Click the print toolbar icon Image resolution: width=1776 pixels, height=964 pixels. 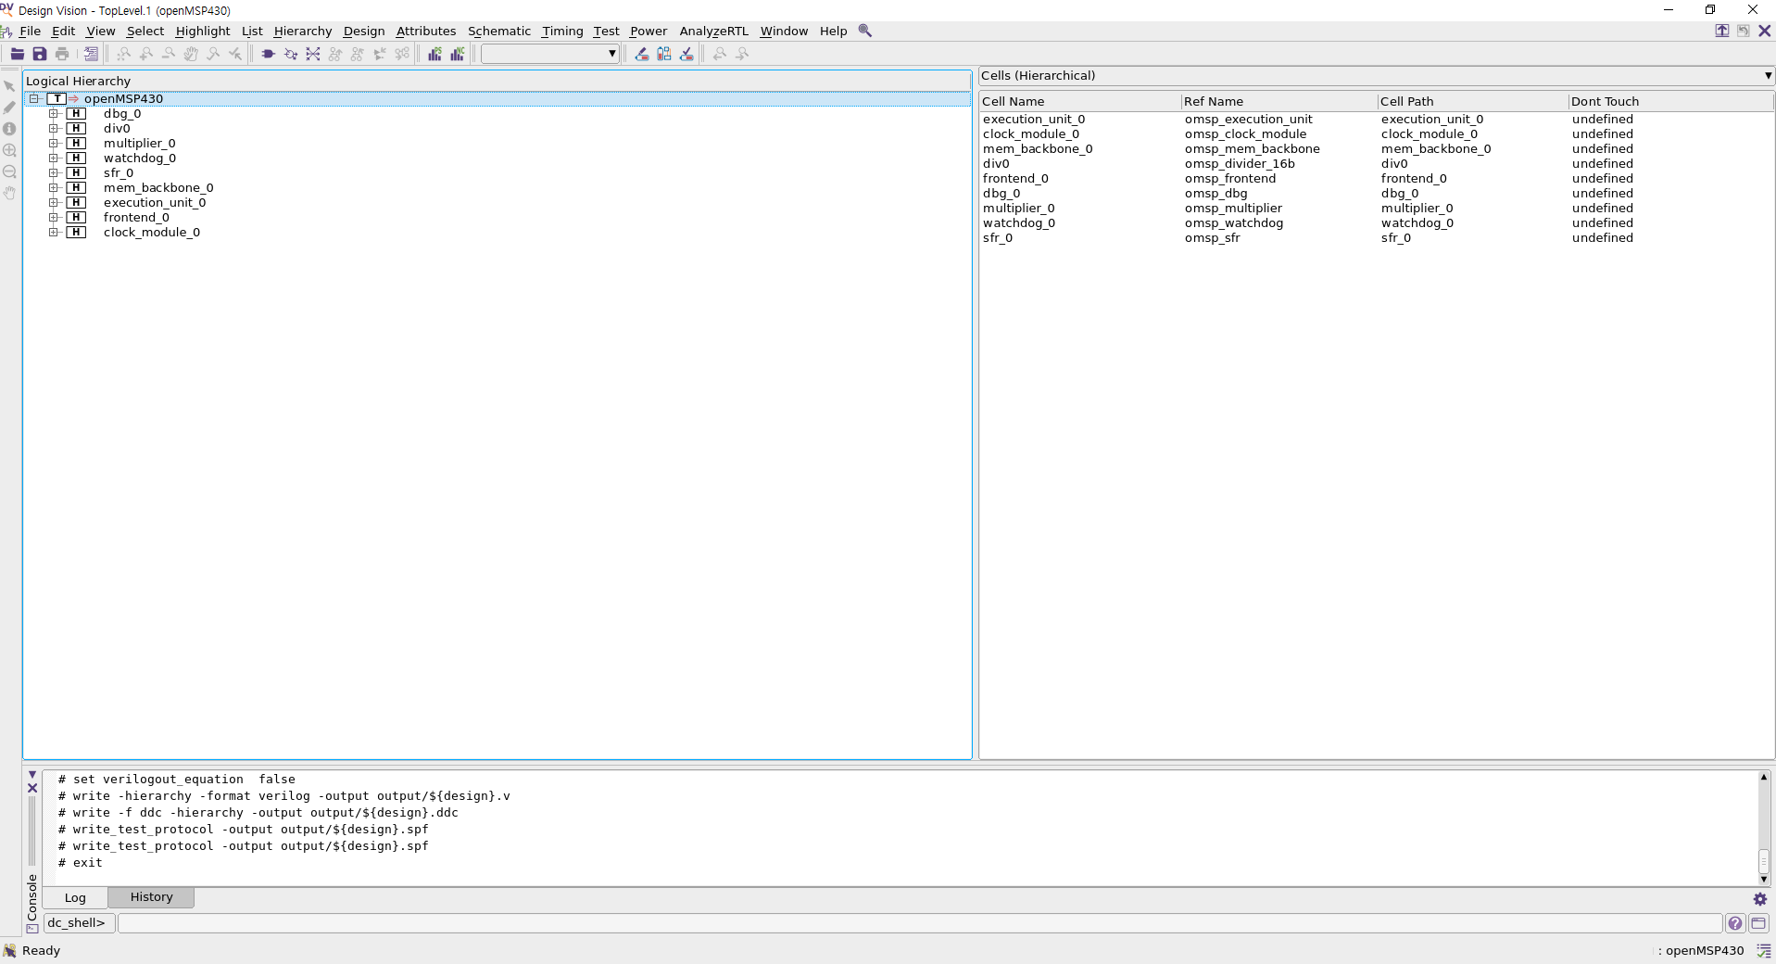coord(62,54)
